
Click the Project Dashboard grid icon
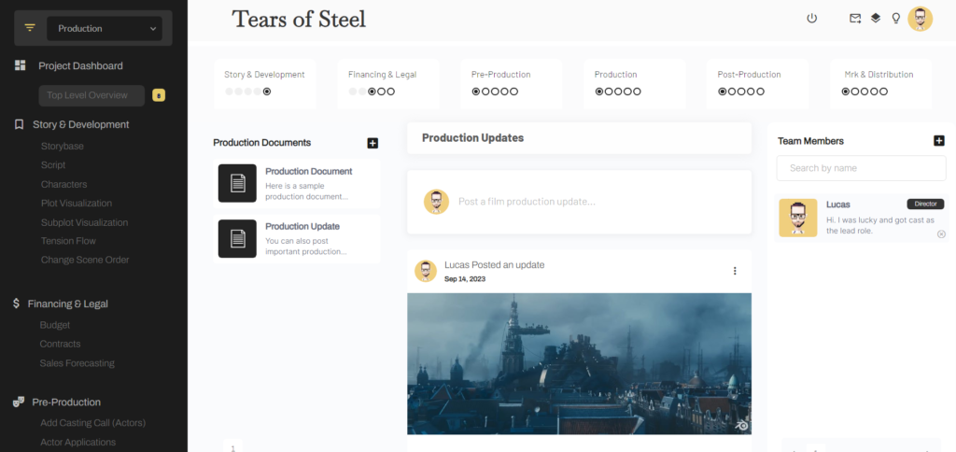pos(21,65)
